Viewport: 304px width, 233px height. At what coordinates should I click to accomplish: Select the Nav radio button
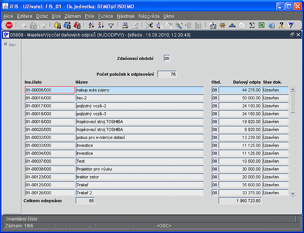(6, 44)
